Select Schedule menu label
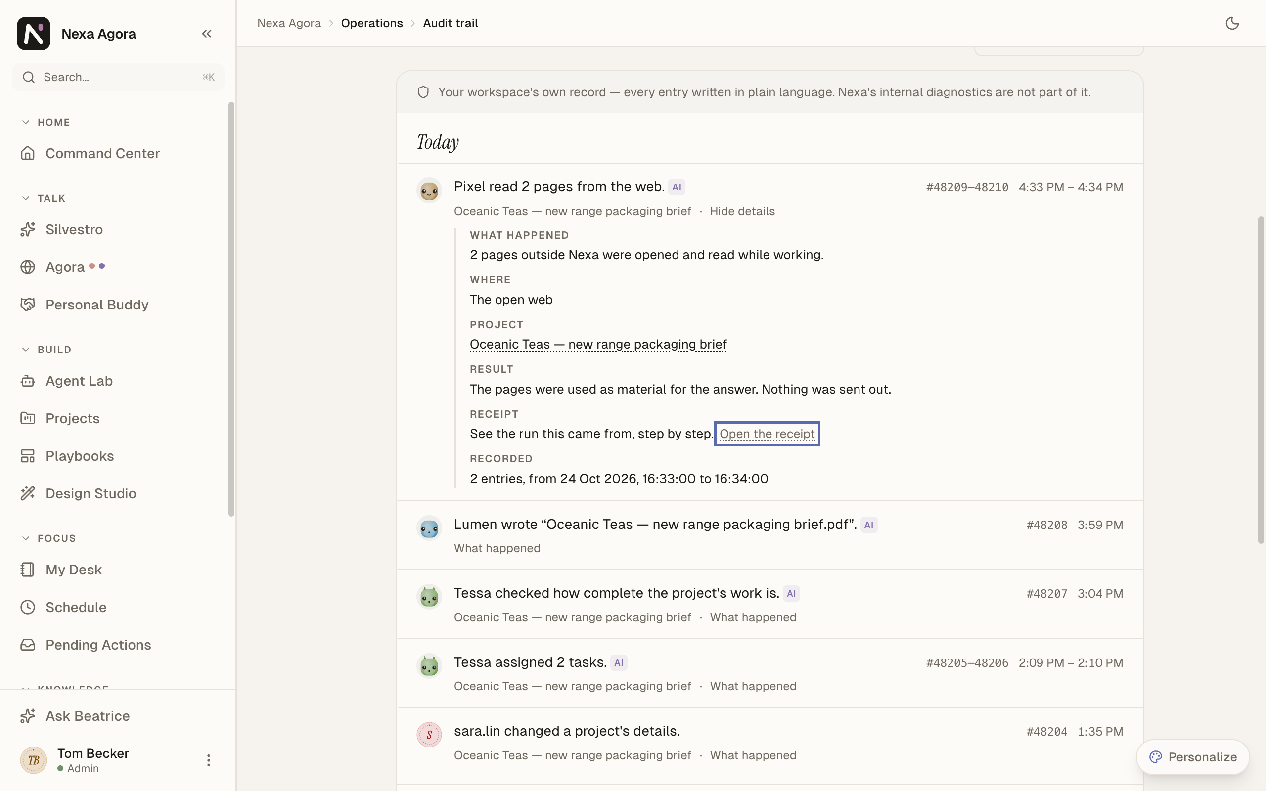The height and width of the screenshot is (791, 1266). [x=76, y=608]
